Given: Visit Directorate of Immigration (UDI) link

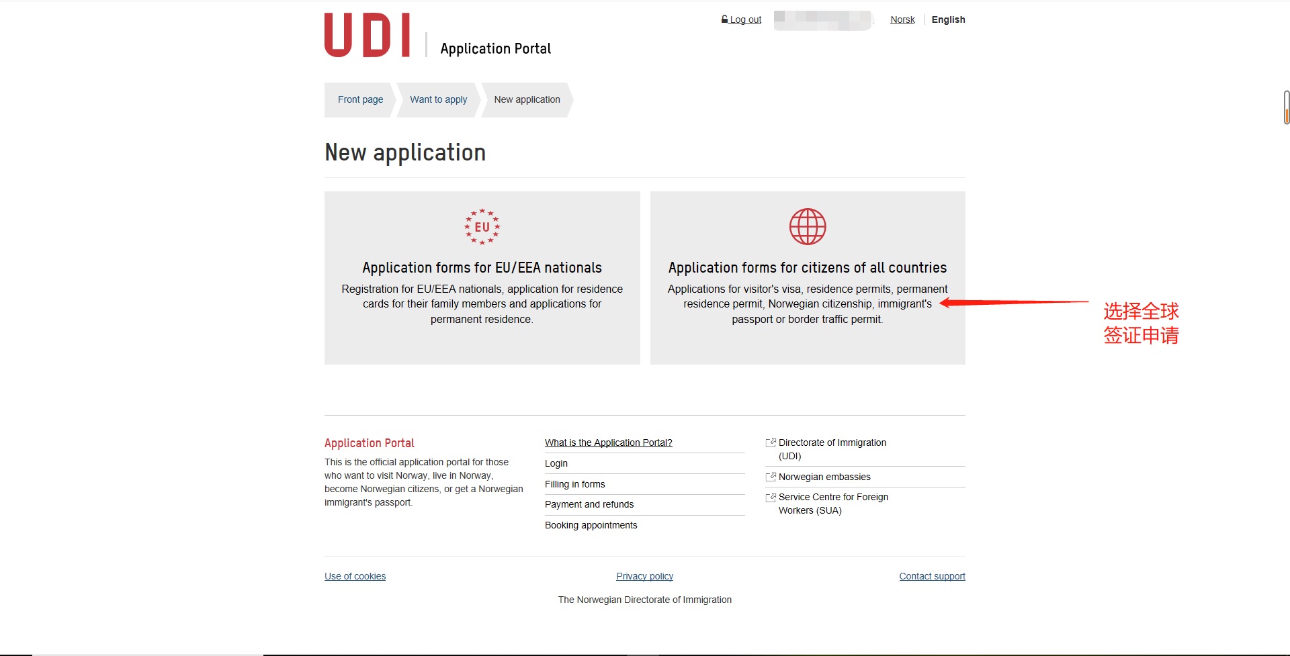Looking at the screenshot, I should [832, 449].
